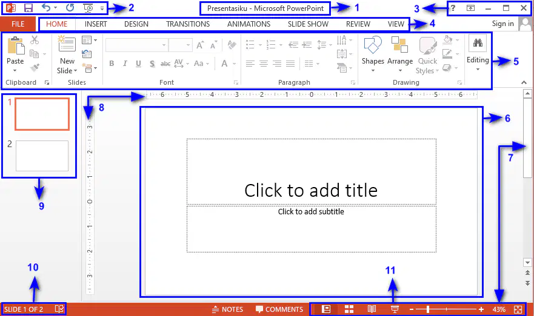Click the New Slide button icon
This screenshot has width=534, height=316.
pos(67,44)
